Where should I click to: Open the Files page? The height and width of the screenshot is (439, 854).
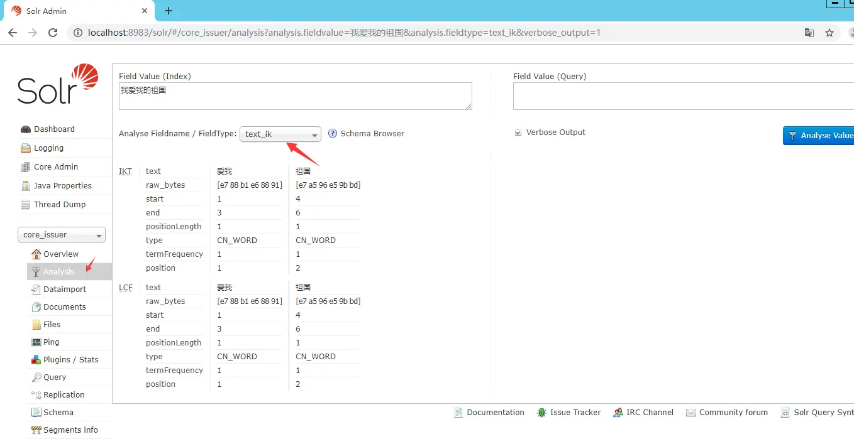click(x=52, y=325)
